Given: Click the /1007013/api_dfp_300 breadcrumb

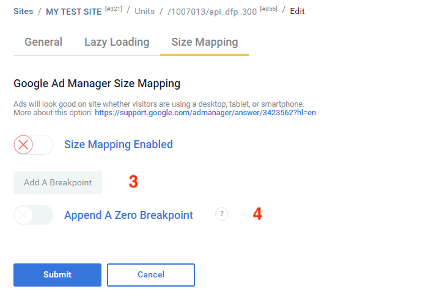Looking at the screenshot, I should pos(211,12).
